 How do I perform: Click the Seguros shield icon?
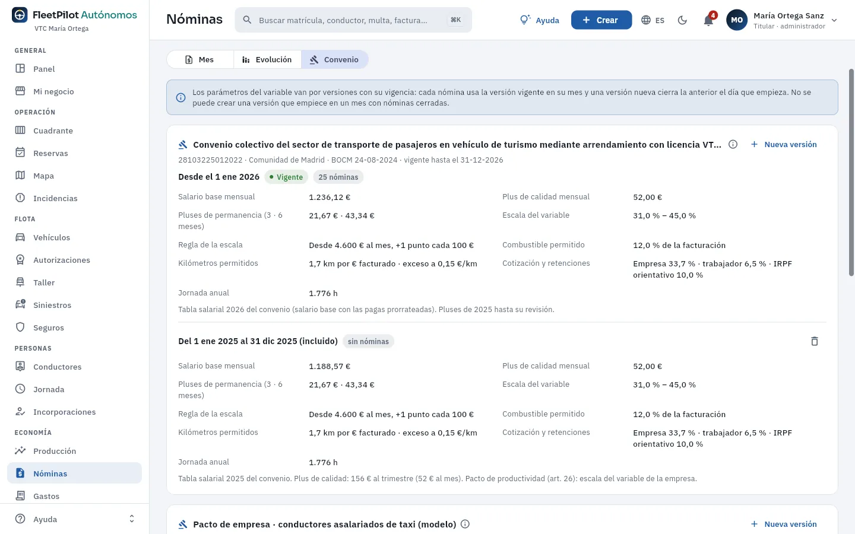(20, 328)
